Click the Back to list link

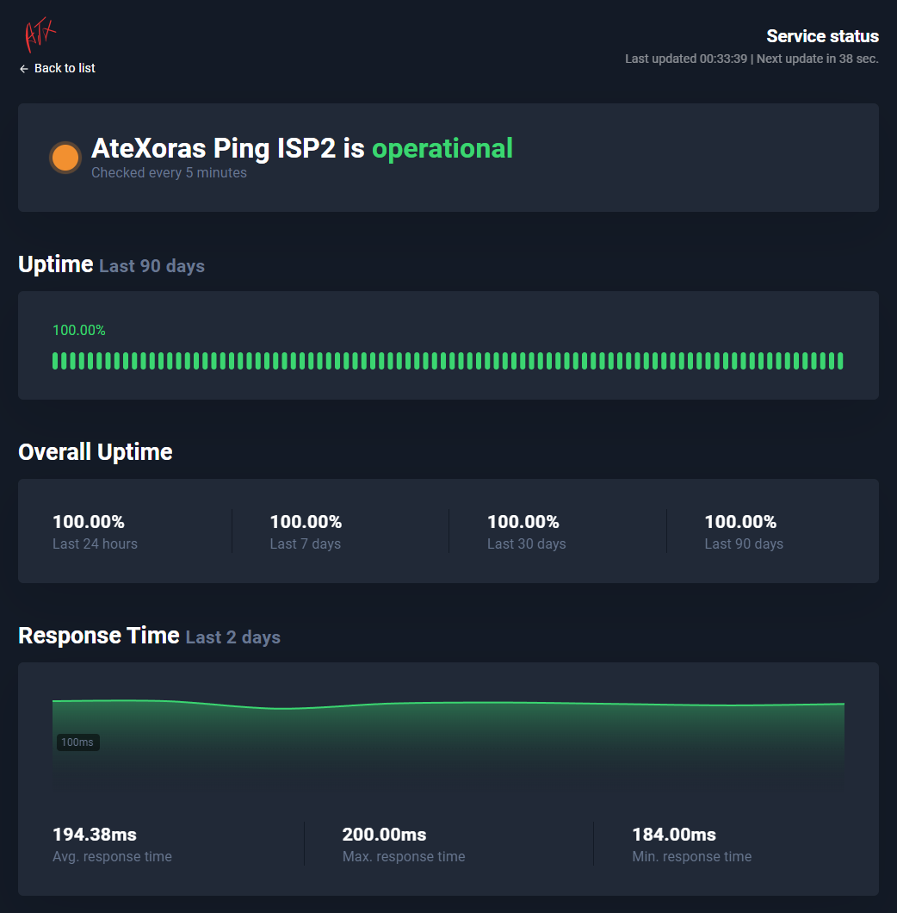(x=57, y=68)
